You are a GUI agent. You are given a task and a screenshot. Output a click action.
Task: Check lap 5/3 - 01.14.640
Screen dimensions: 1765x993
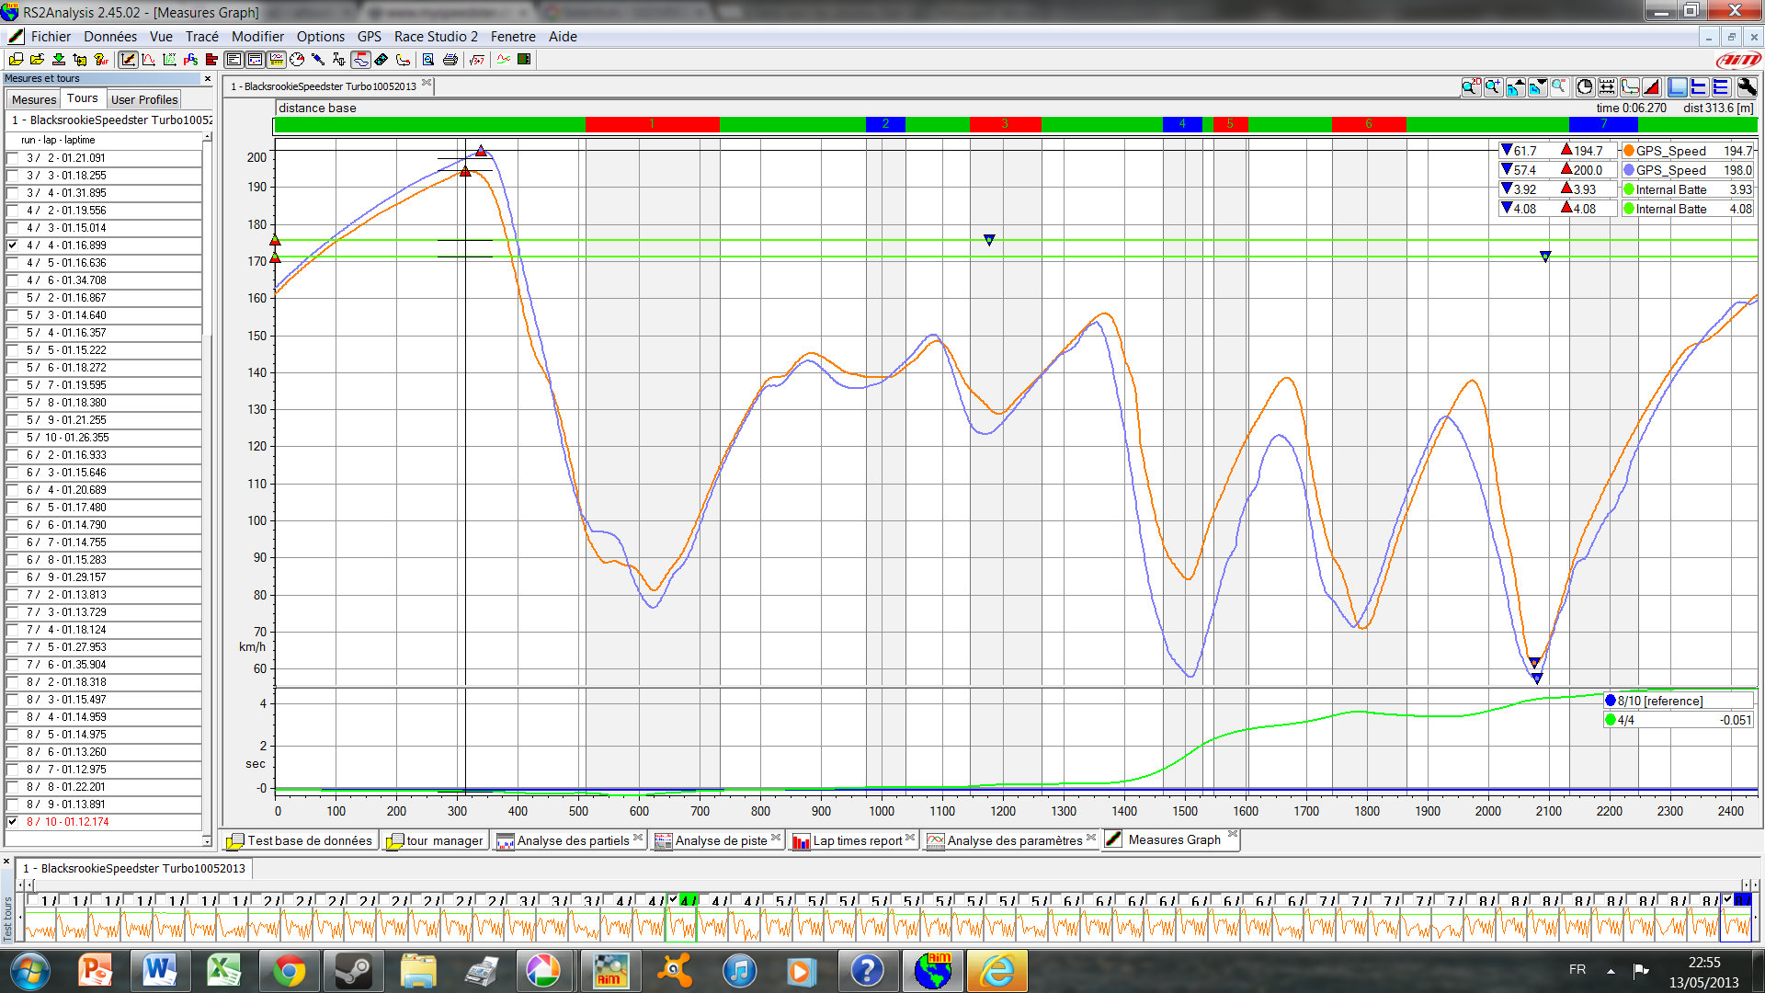(13, 315)
